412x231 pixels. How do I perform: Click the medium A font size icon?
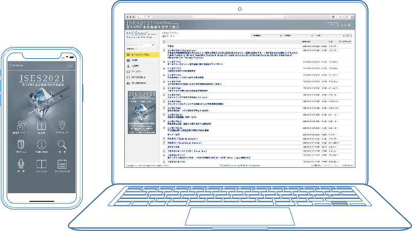click(345, 25)
